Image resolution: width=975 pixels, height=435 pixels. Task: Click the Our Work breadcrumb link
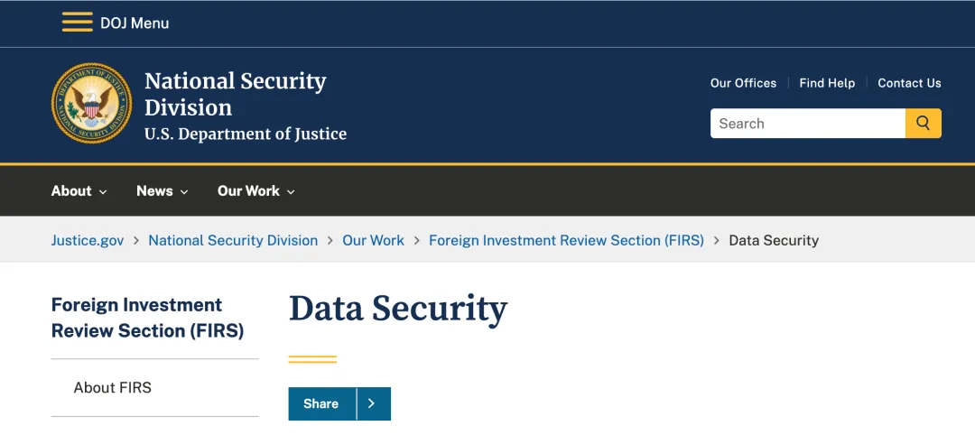373,240
